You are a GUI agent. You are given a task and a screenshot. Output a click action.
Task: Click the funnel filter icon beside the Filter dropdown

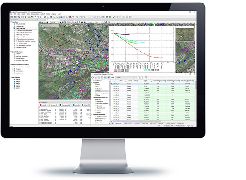[136, 77]
